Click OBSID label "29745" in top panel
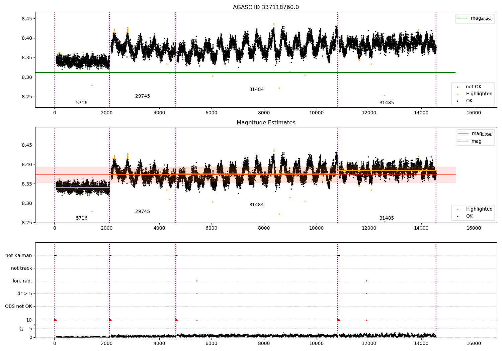This screenshot has height=351, width=502. point(143,96)
